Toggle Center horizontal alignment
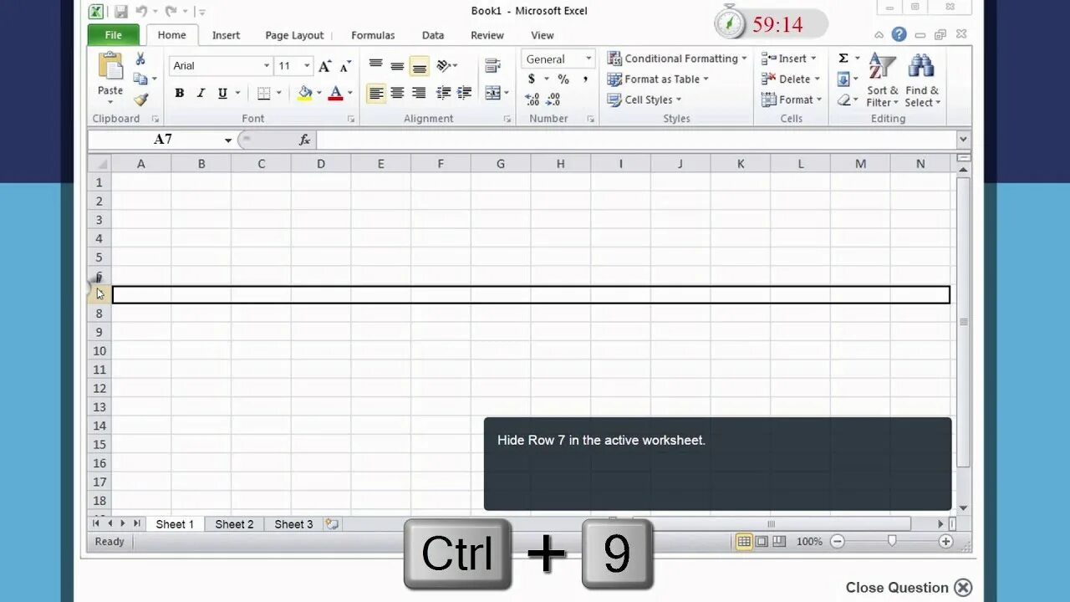The image size is (1070, 602). [398, 93]
